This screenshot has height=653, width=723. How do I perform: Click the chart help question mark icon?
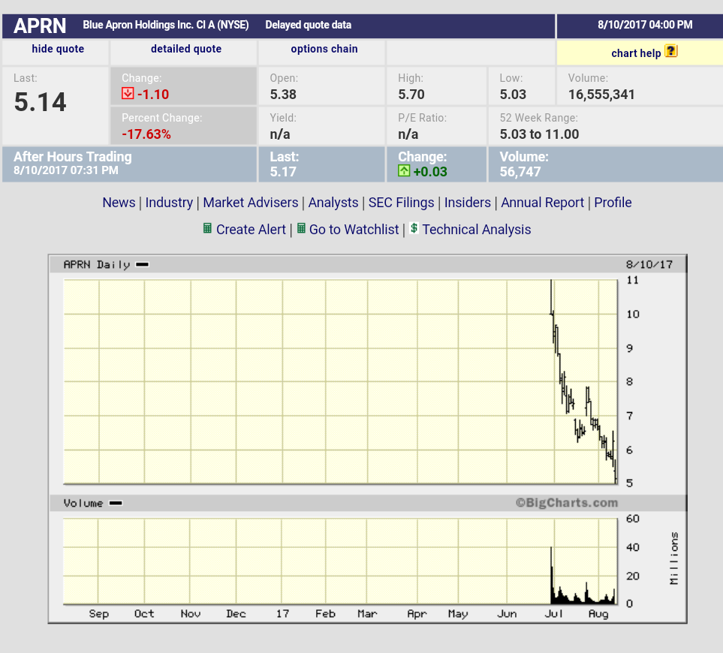[671, 51]
